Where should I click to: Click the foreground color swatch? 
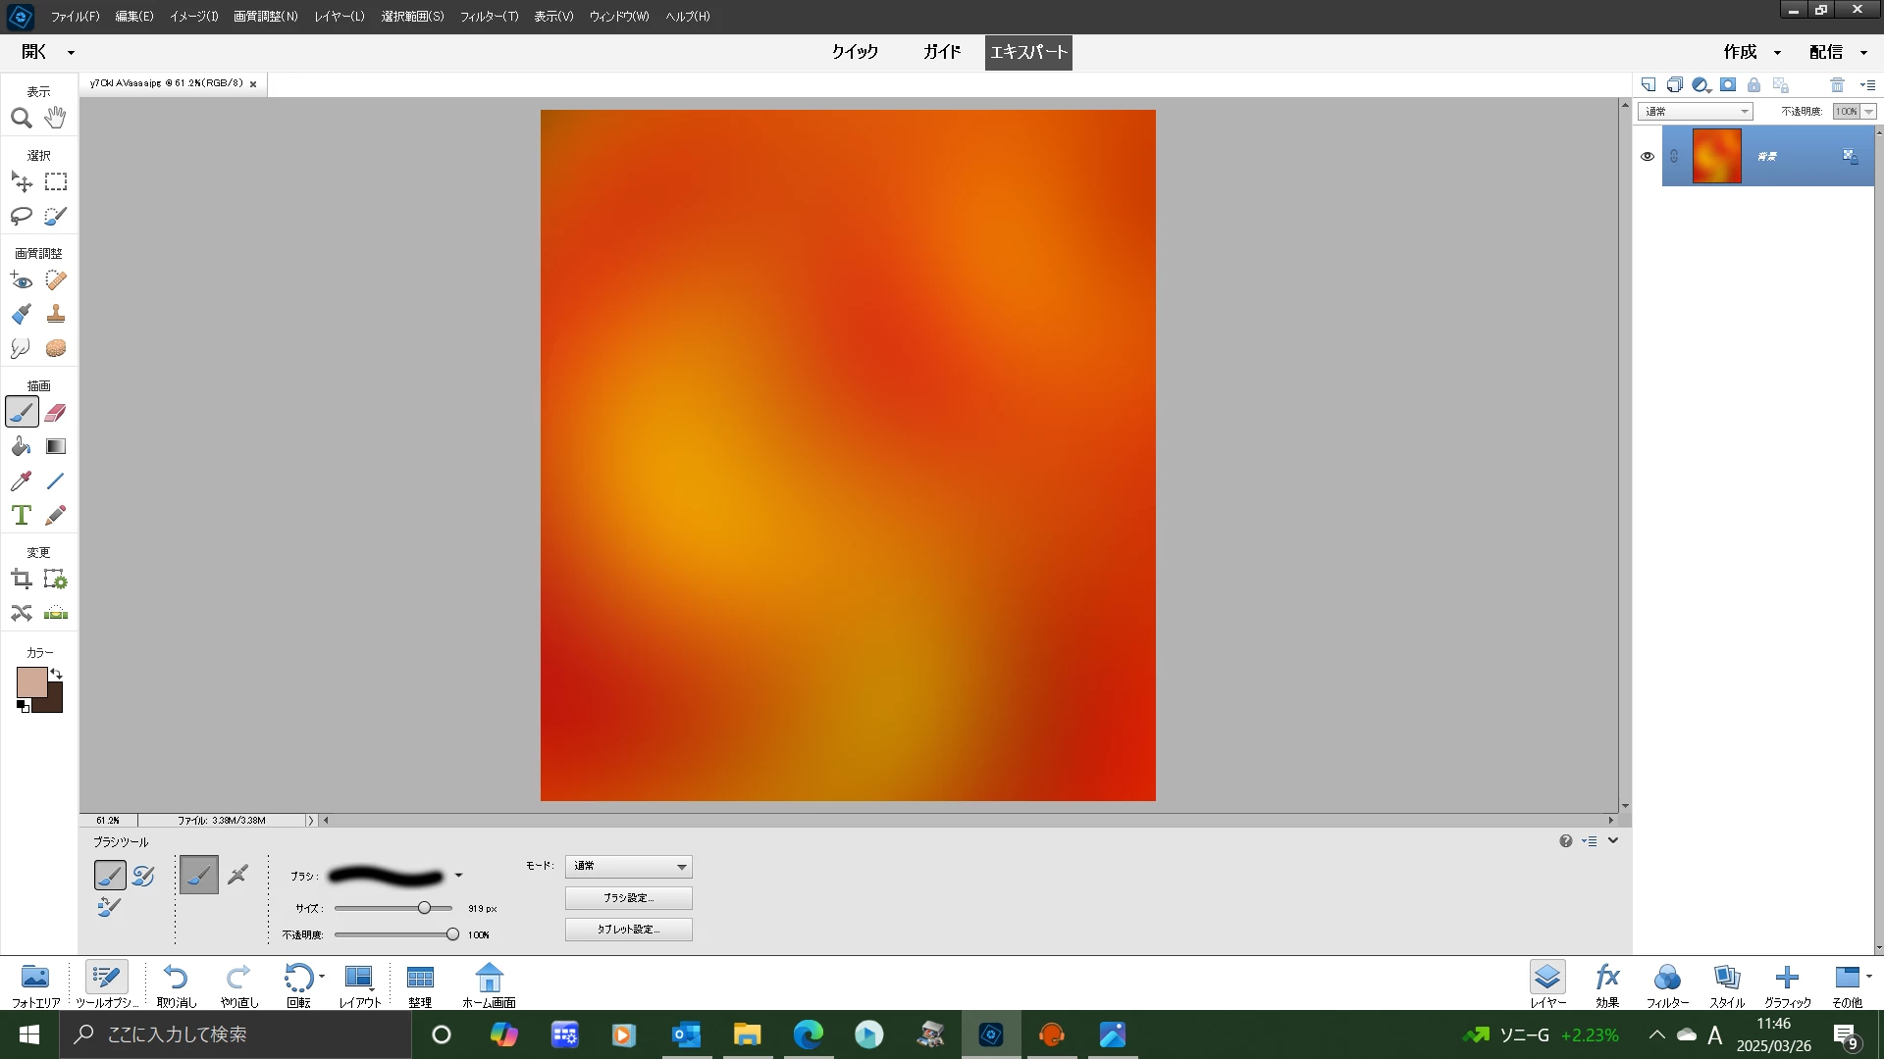coord(30,681)
